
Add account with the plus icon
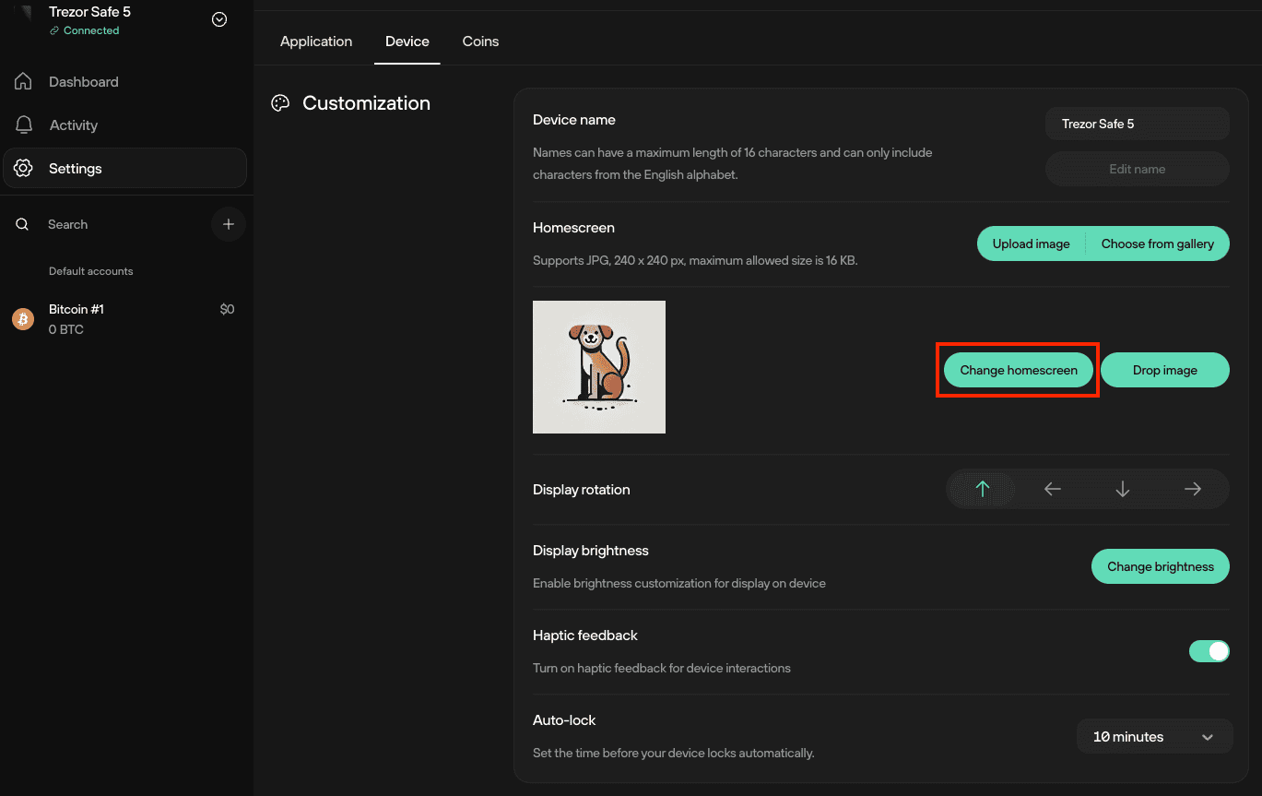229,224
